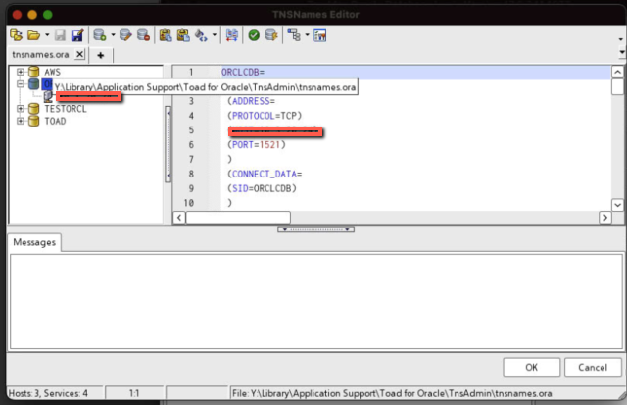
Task: Click the first clipboard copy icon
Action: pyautogui.click(x=166, y=35)
